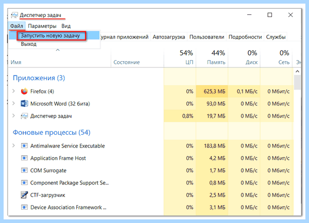The width and height of the screenshot is (309, 223).
Task: Click the COM Surrogate process icon
Action: 24,170
